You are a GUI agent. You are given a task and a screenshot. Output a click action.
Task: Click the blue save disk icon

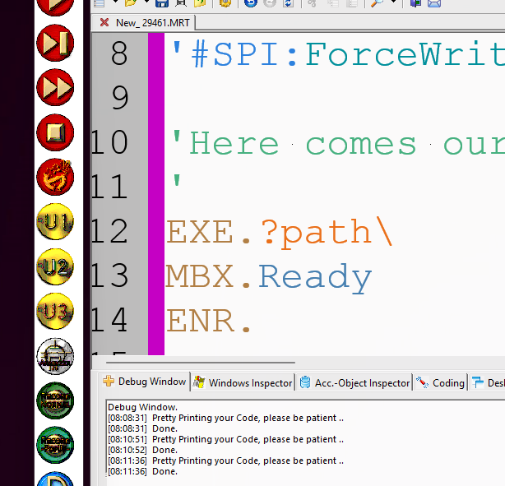tap(162, 3)
